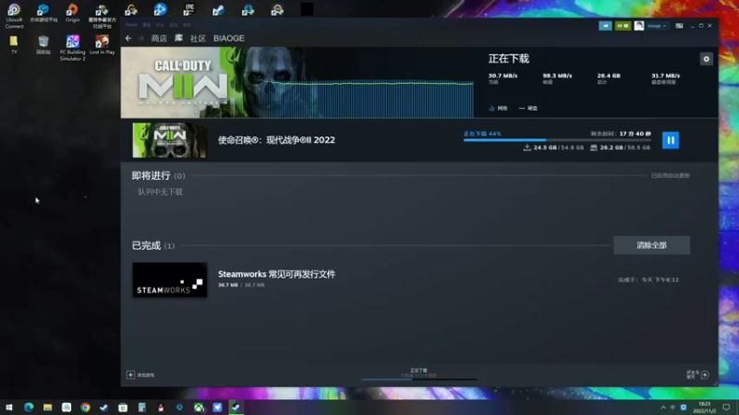Open the Steam desktop shortcut icon
Viewport: 739px width, 415px height.
click(x=218, y=9)
